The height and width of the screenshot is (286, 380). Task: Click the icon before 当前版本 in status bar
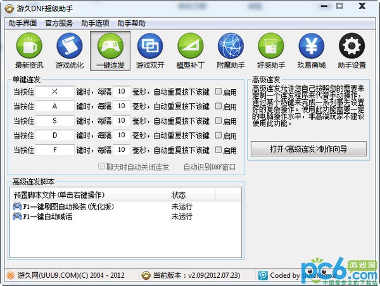coord(146,275)
